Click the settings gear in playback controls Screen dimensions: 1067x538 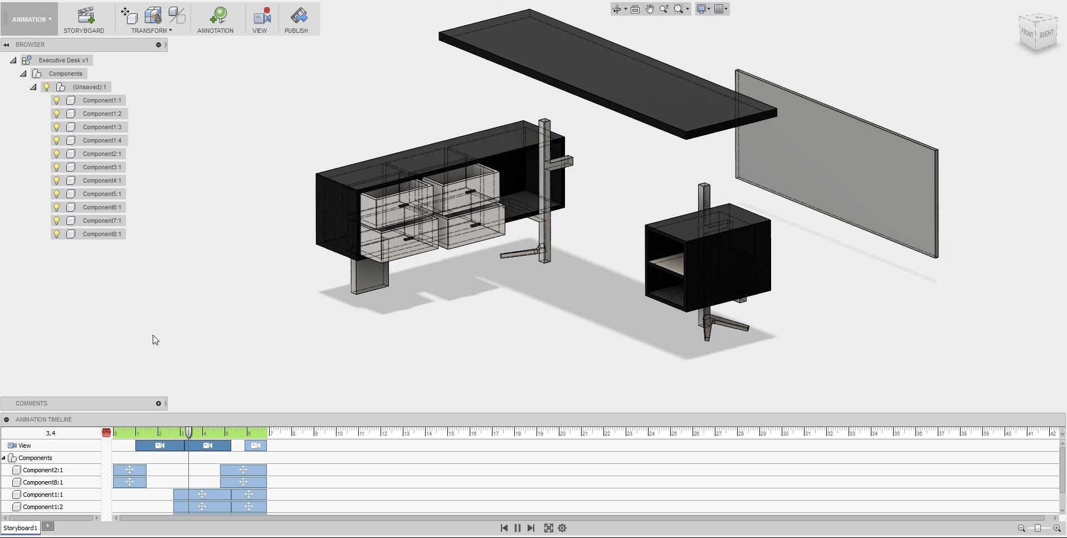pyautogui.click(x=562, y=527)
